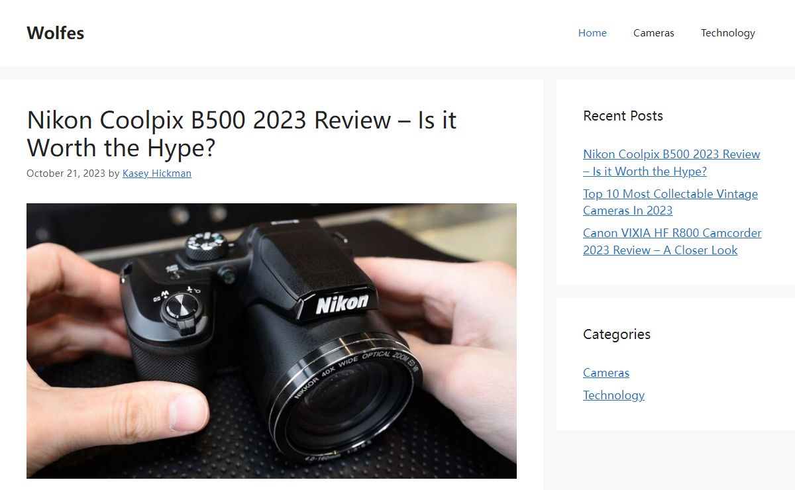The width and height of the screenshot is (795, 490).
Task: Click the October 21, 2023 post date
Action: click(x=66, y=173)
